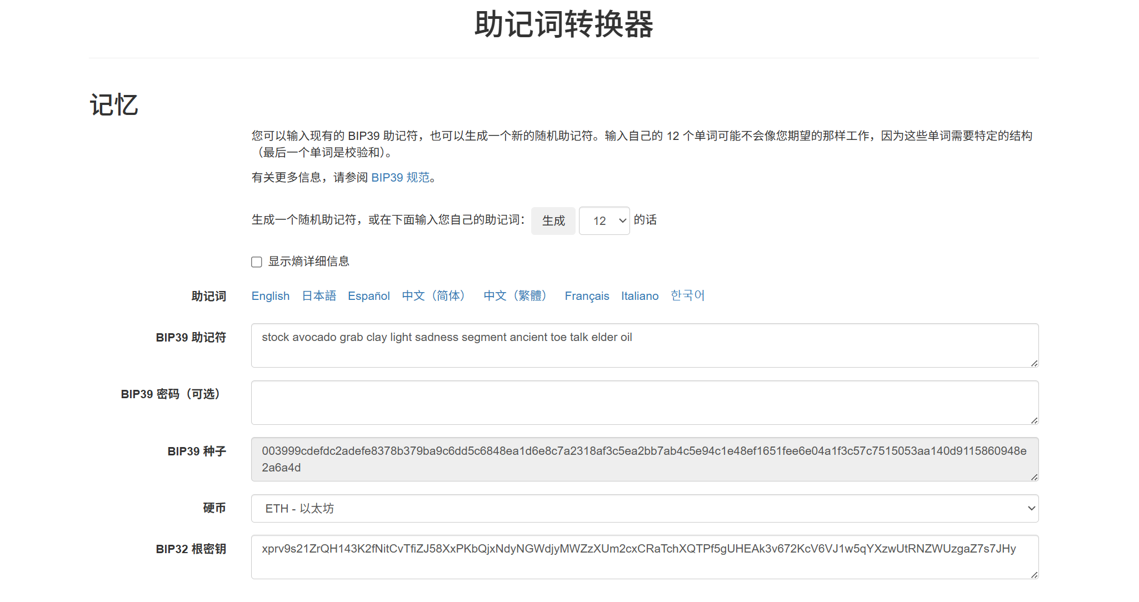Click the 生成 generate button
This screenshot has width=1139, height=602.
553,221
